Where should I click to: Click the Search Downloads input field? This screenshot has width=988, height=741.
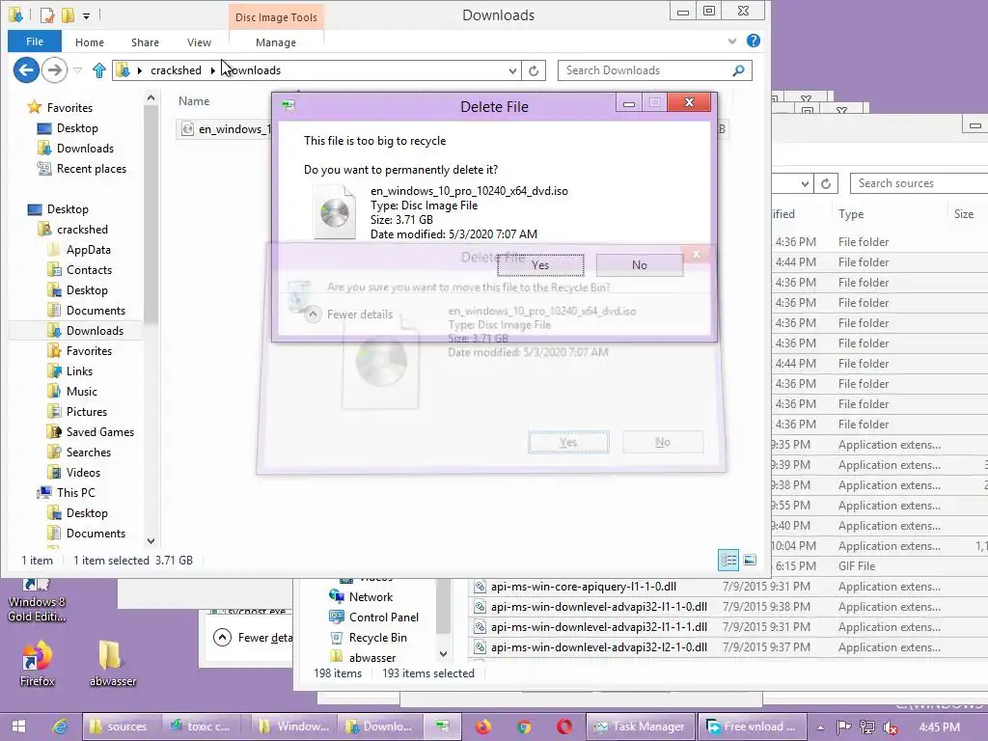(645, 70)
